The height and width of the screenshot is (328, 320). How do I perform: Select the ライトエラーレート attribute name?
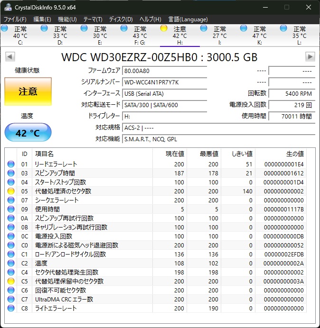56,308
